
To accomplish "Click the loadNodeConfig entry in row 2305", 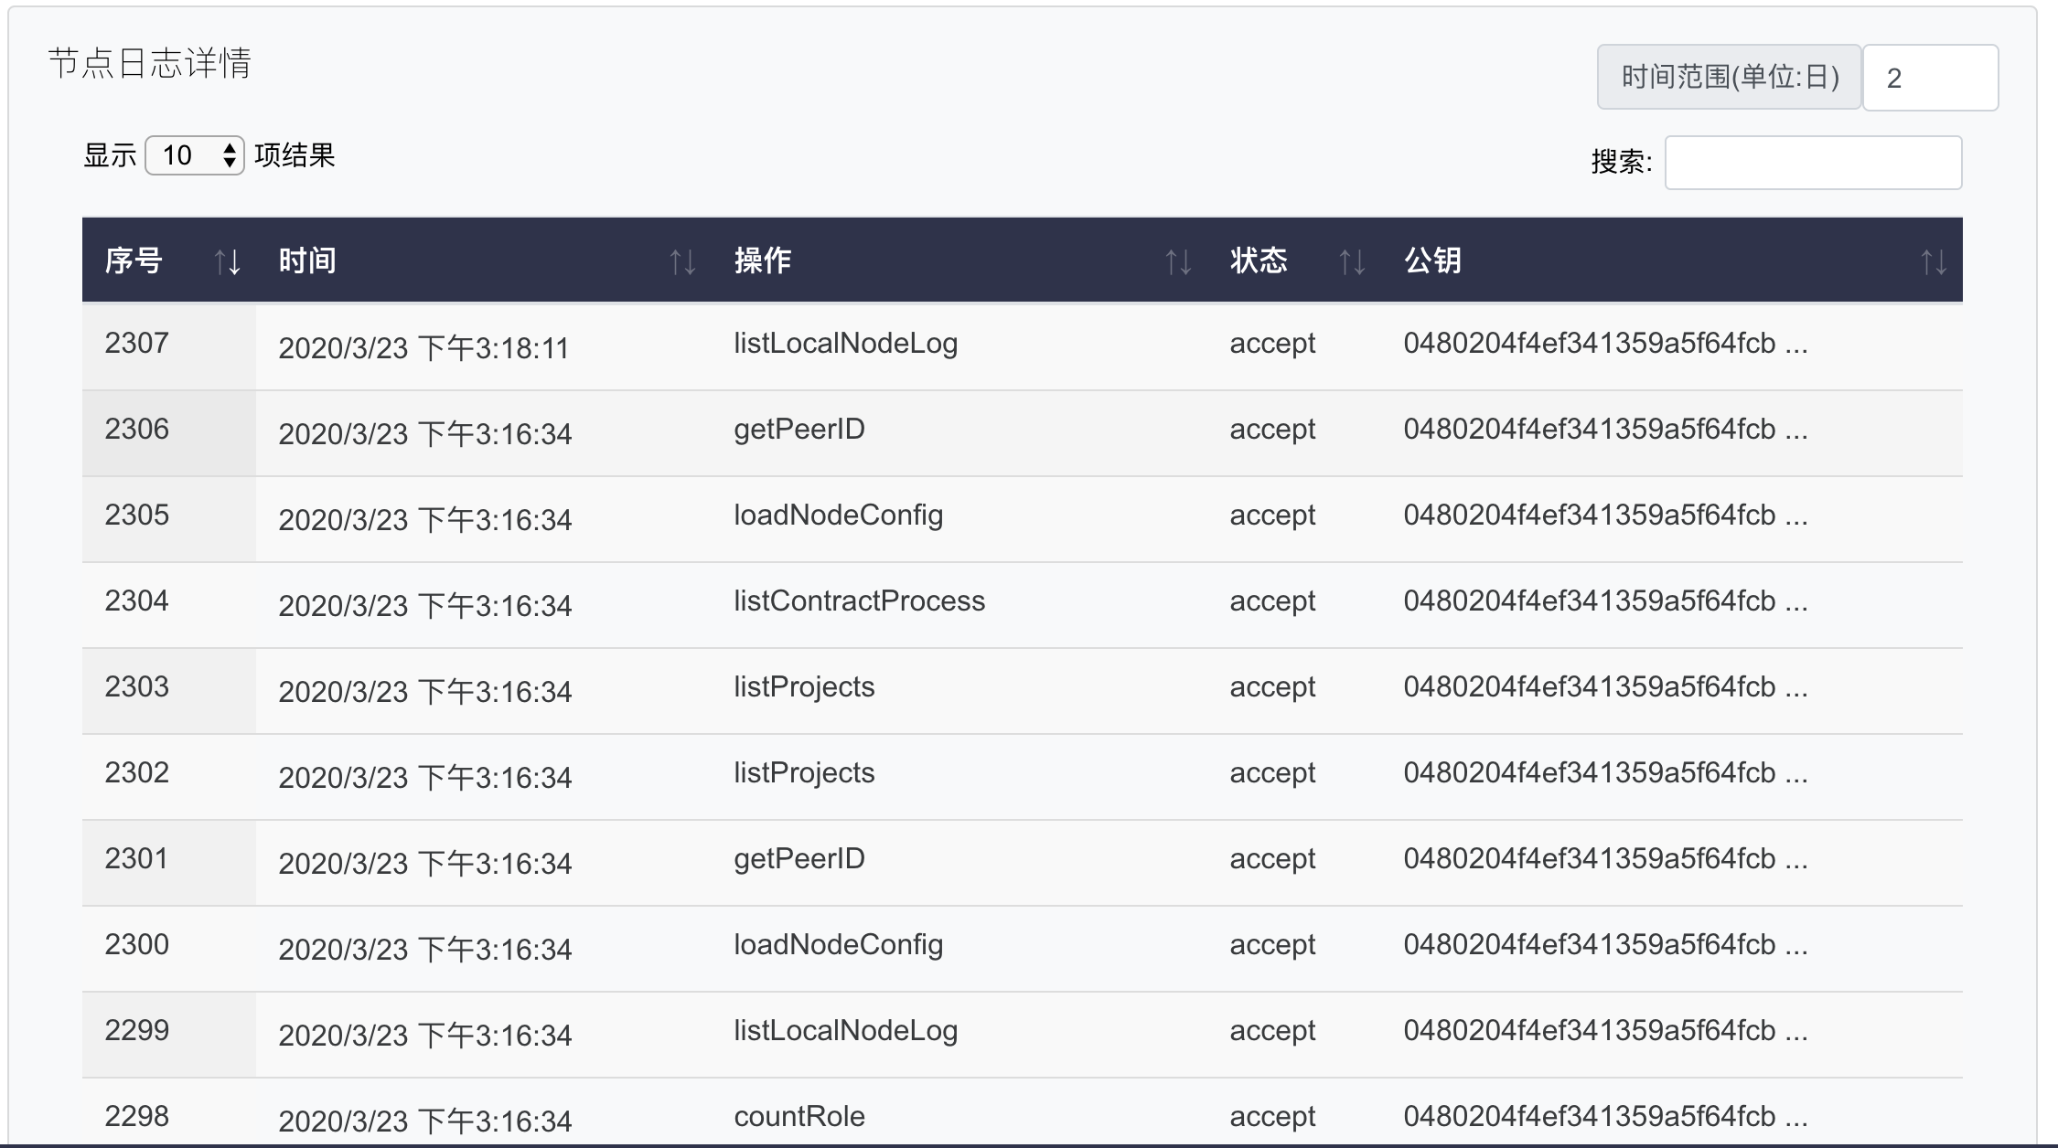I will [838, 514].
